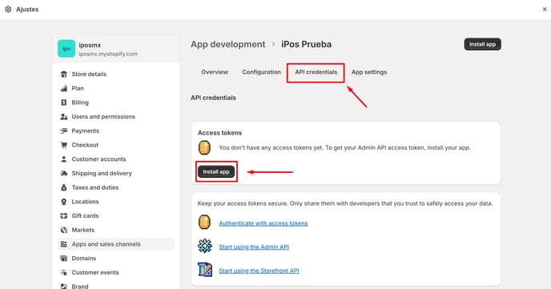551x289 pixels.
Task: Go back to App development breadcrumb
Action: point(228,44)
